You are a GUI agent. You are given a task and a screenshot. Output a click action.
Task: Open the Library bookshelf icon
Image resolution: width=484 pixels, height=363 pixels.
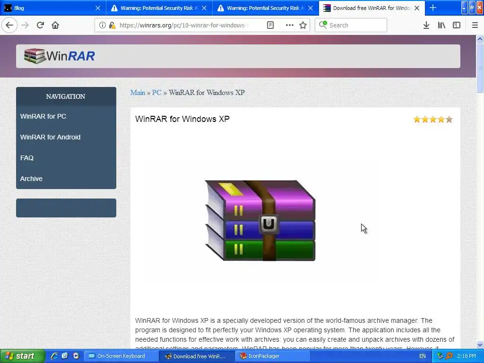pyautogui.click(x=441, y=26)
